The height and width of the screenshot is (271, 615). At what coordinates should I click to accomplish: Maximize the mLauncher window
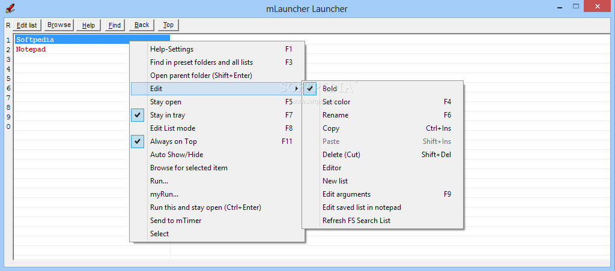click(576, 6)
